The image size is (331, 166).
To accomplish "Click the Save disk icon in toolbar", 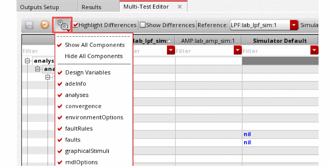I will coord(29,25).
